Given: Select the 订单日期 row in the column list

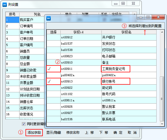Looking at the screenshot, I should (x=26, y=39).
